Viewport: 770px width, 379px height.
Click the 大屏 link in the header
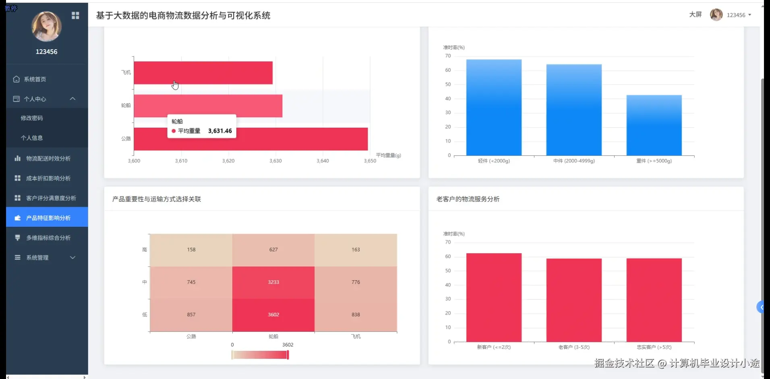(695, 14)
